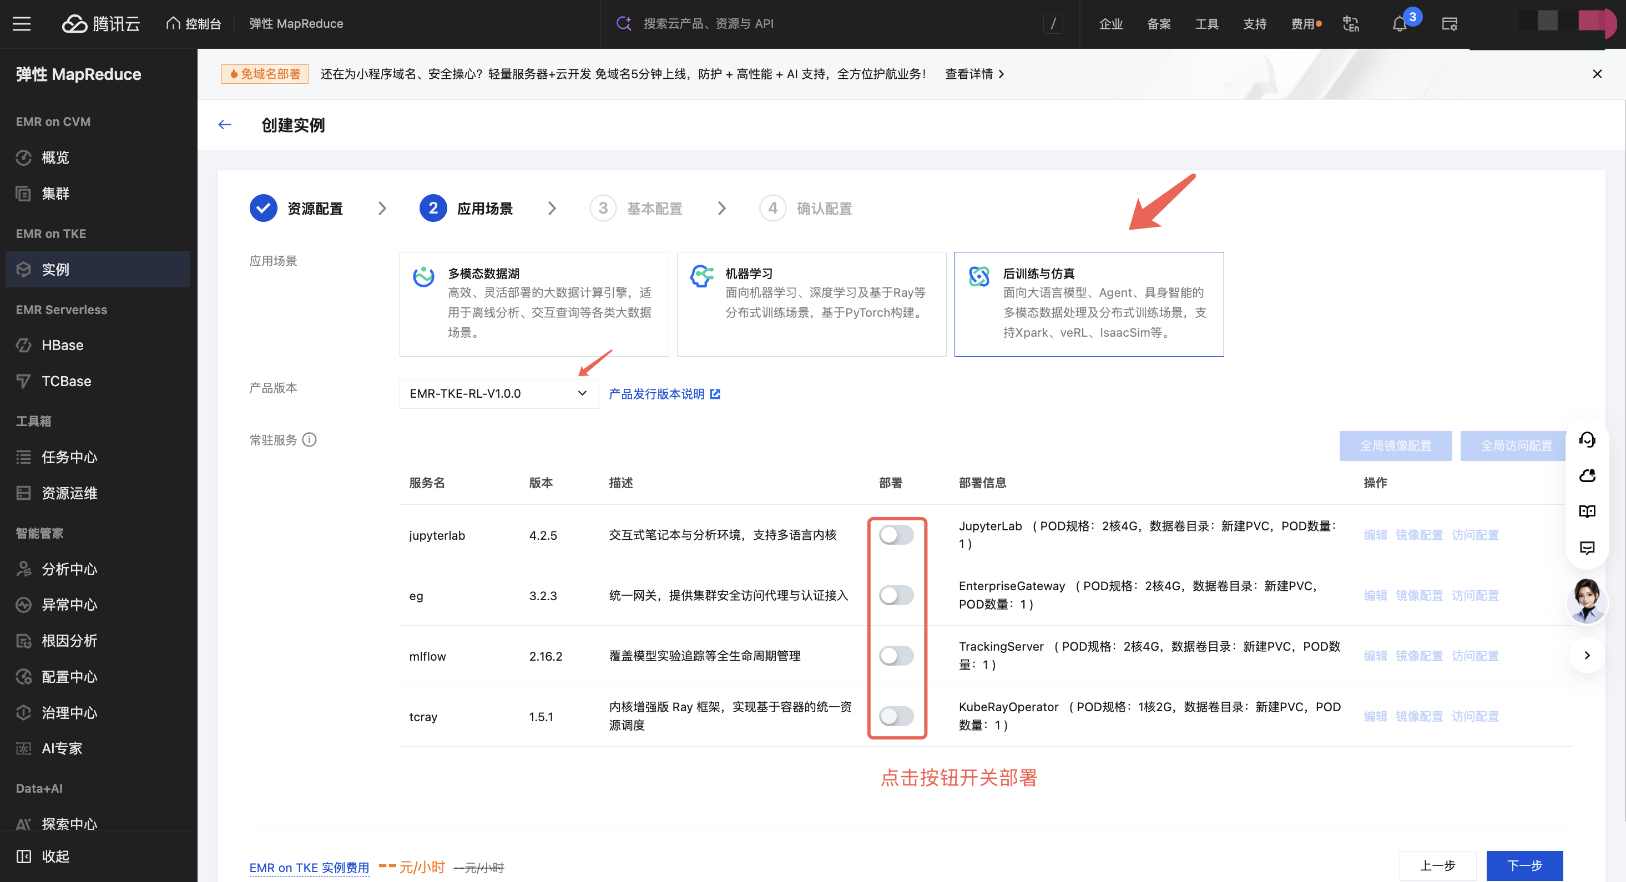Click the 概览 sidebar icon

click(x=23, y=158)
